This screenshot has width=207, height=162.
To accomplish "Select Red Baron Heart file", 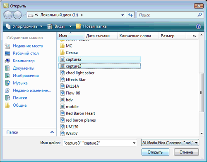I will [x=80, y=113].
